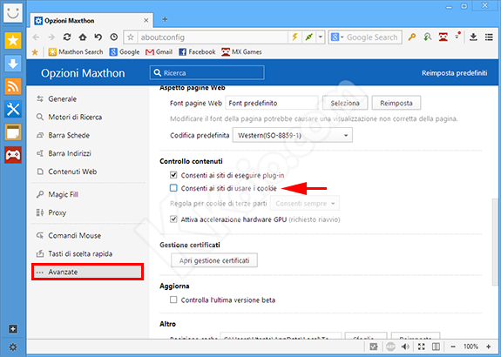This screenshot has height=357, width=501.
Task: Open sidebar settings gear icon
Action: tap(13, 347)
